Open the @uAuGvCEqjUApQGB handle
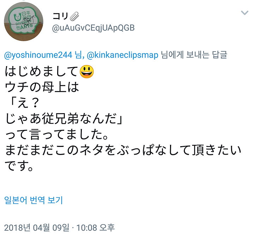The width and height of the screenshot is (254, 239). (x=93, y=28)
